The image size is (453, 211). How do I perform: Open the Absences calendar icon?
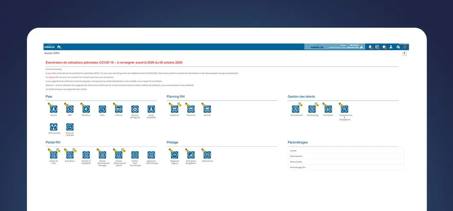pyautogui.click(x=174, y=109)
